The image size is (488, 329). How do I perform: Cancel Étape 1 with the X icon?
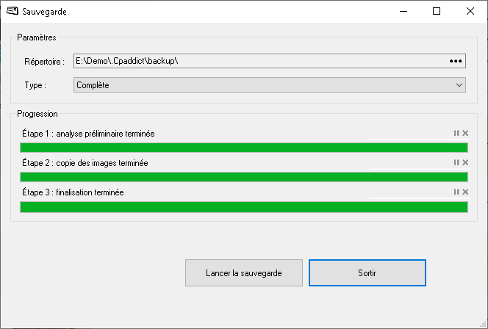point(464,133)
